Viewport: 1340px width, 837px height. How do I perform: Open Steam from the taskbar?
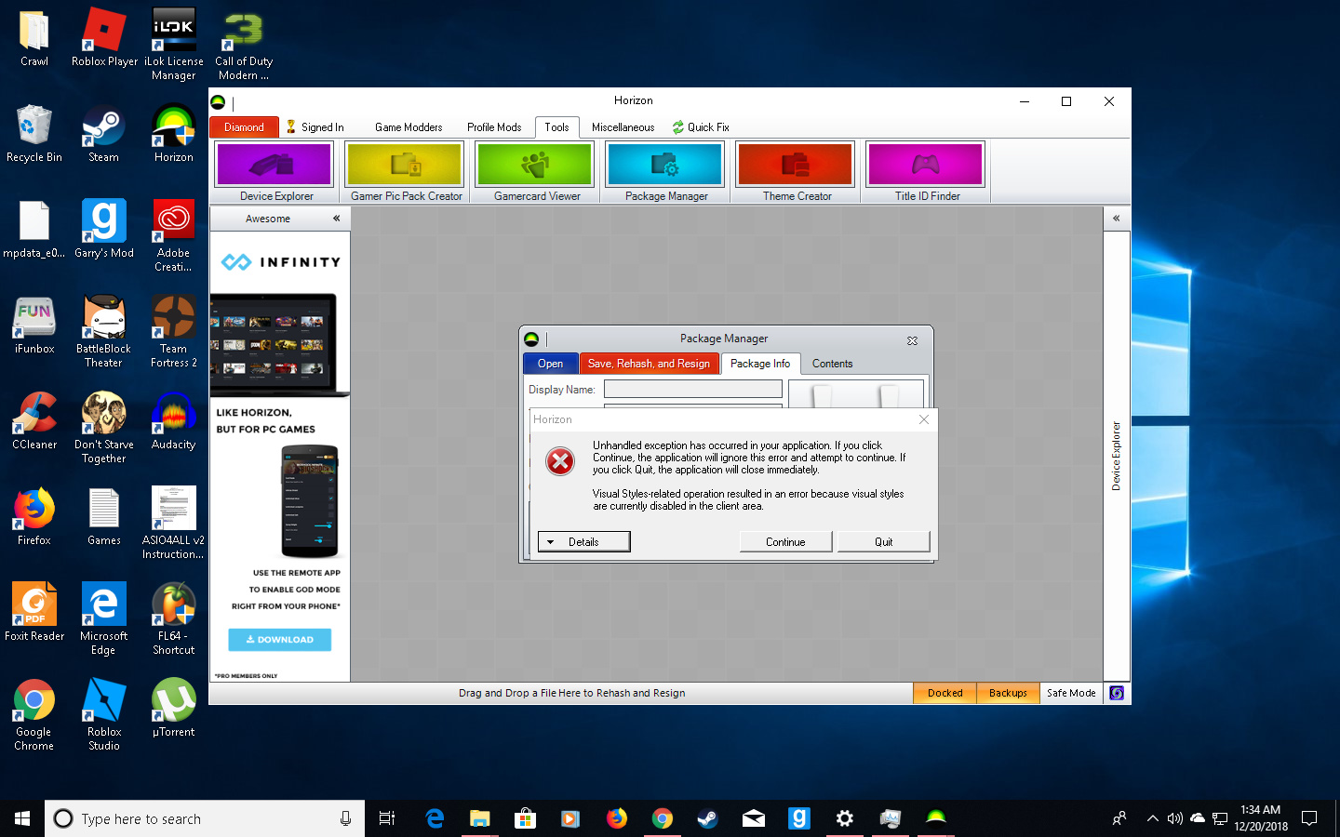pyautogui.click(x=708, y=818)
